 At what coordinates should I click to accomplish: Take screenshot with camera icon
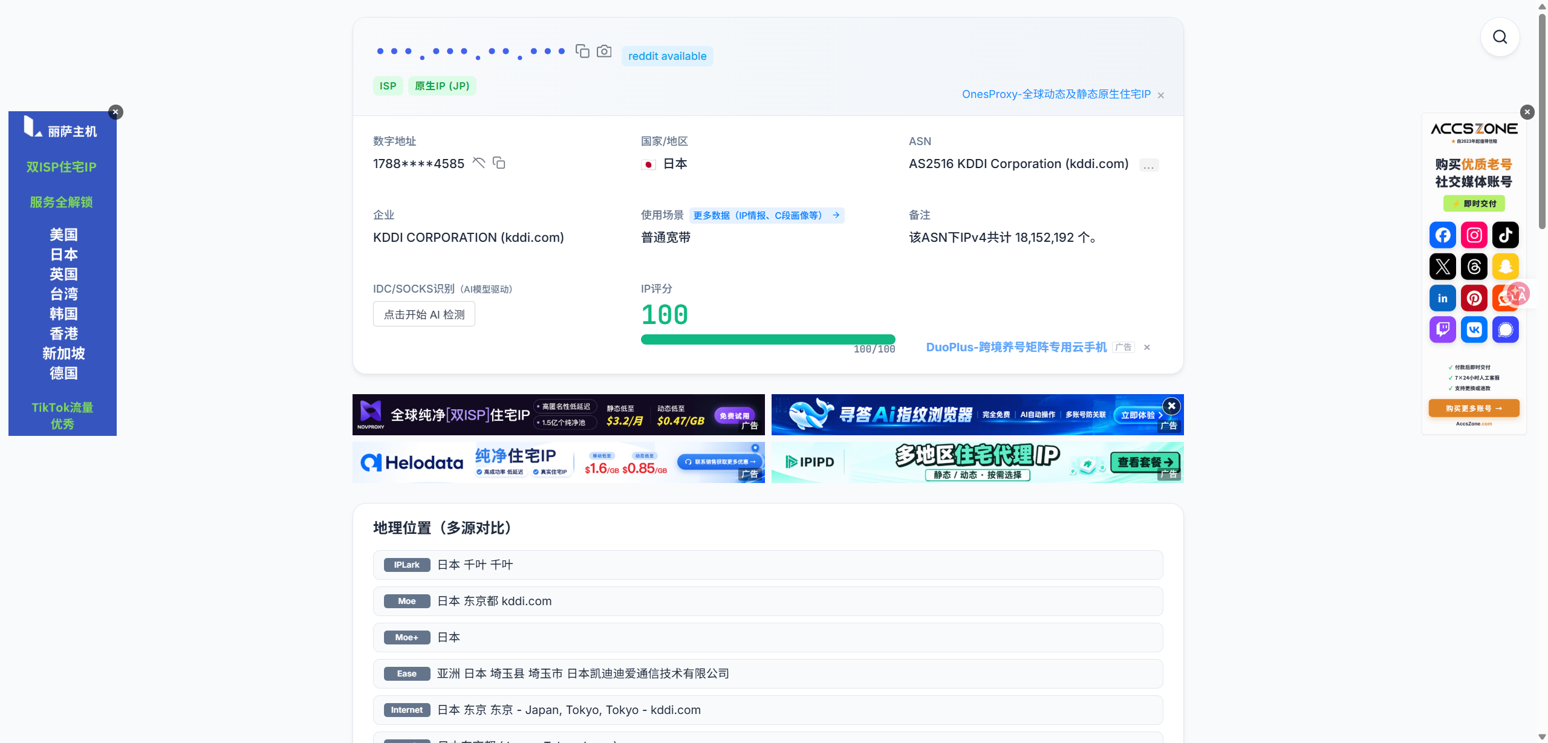(x=604, y=51)
